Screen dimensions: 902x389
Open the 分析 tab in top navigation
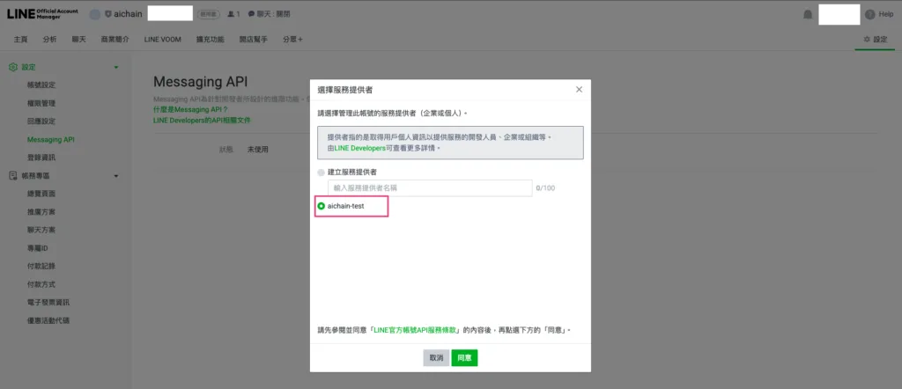pos(49,40)
